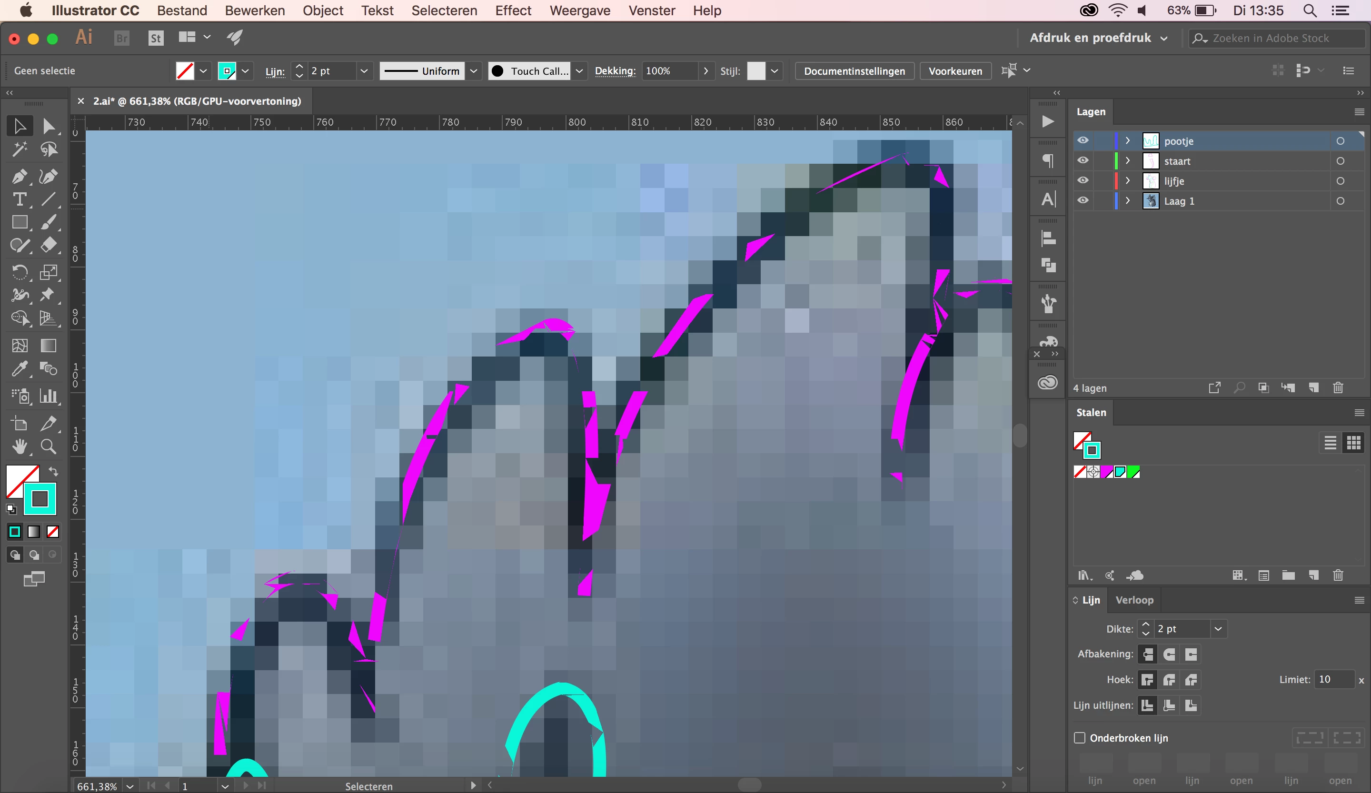Expand the pootje layer contents
The width and height of the screenshot is (1371, 793).
point(1127,141)
